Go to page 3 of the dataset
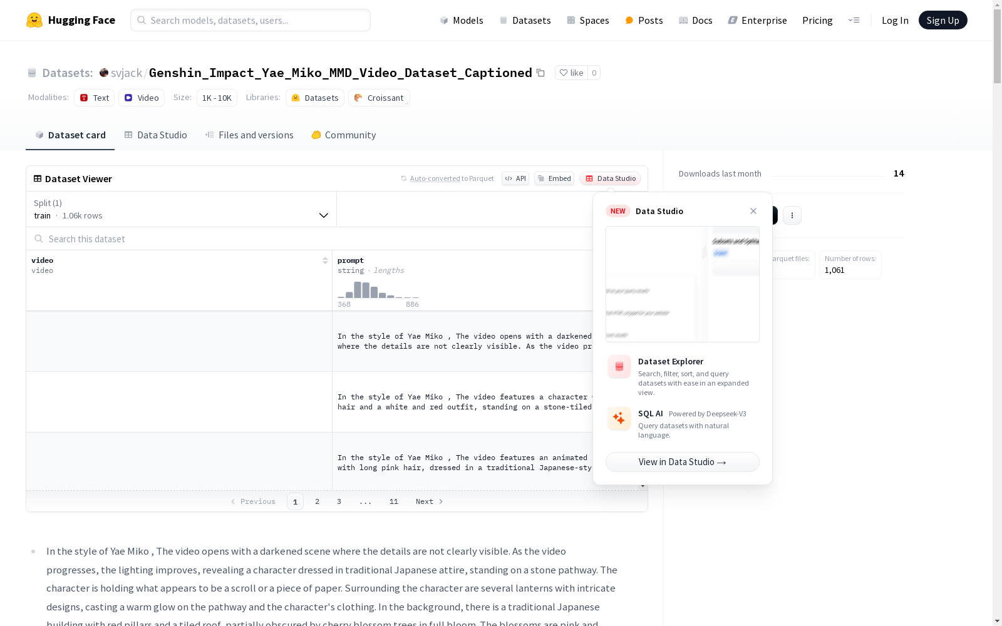The width and height of the screenshot is (1002, 626). click(x=339, y=501)
